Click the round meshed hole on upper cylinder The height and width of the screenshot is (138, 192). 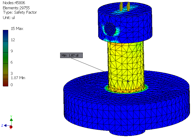click(110, 29)
